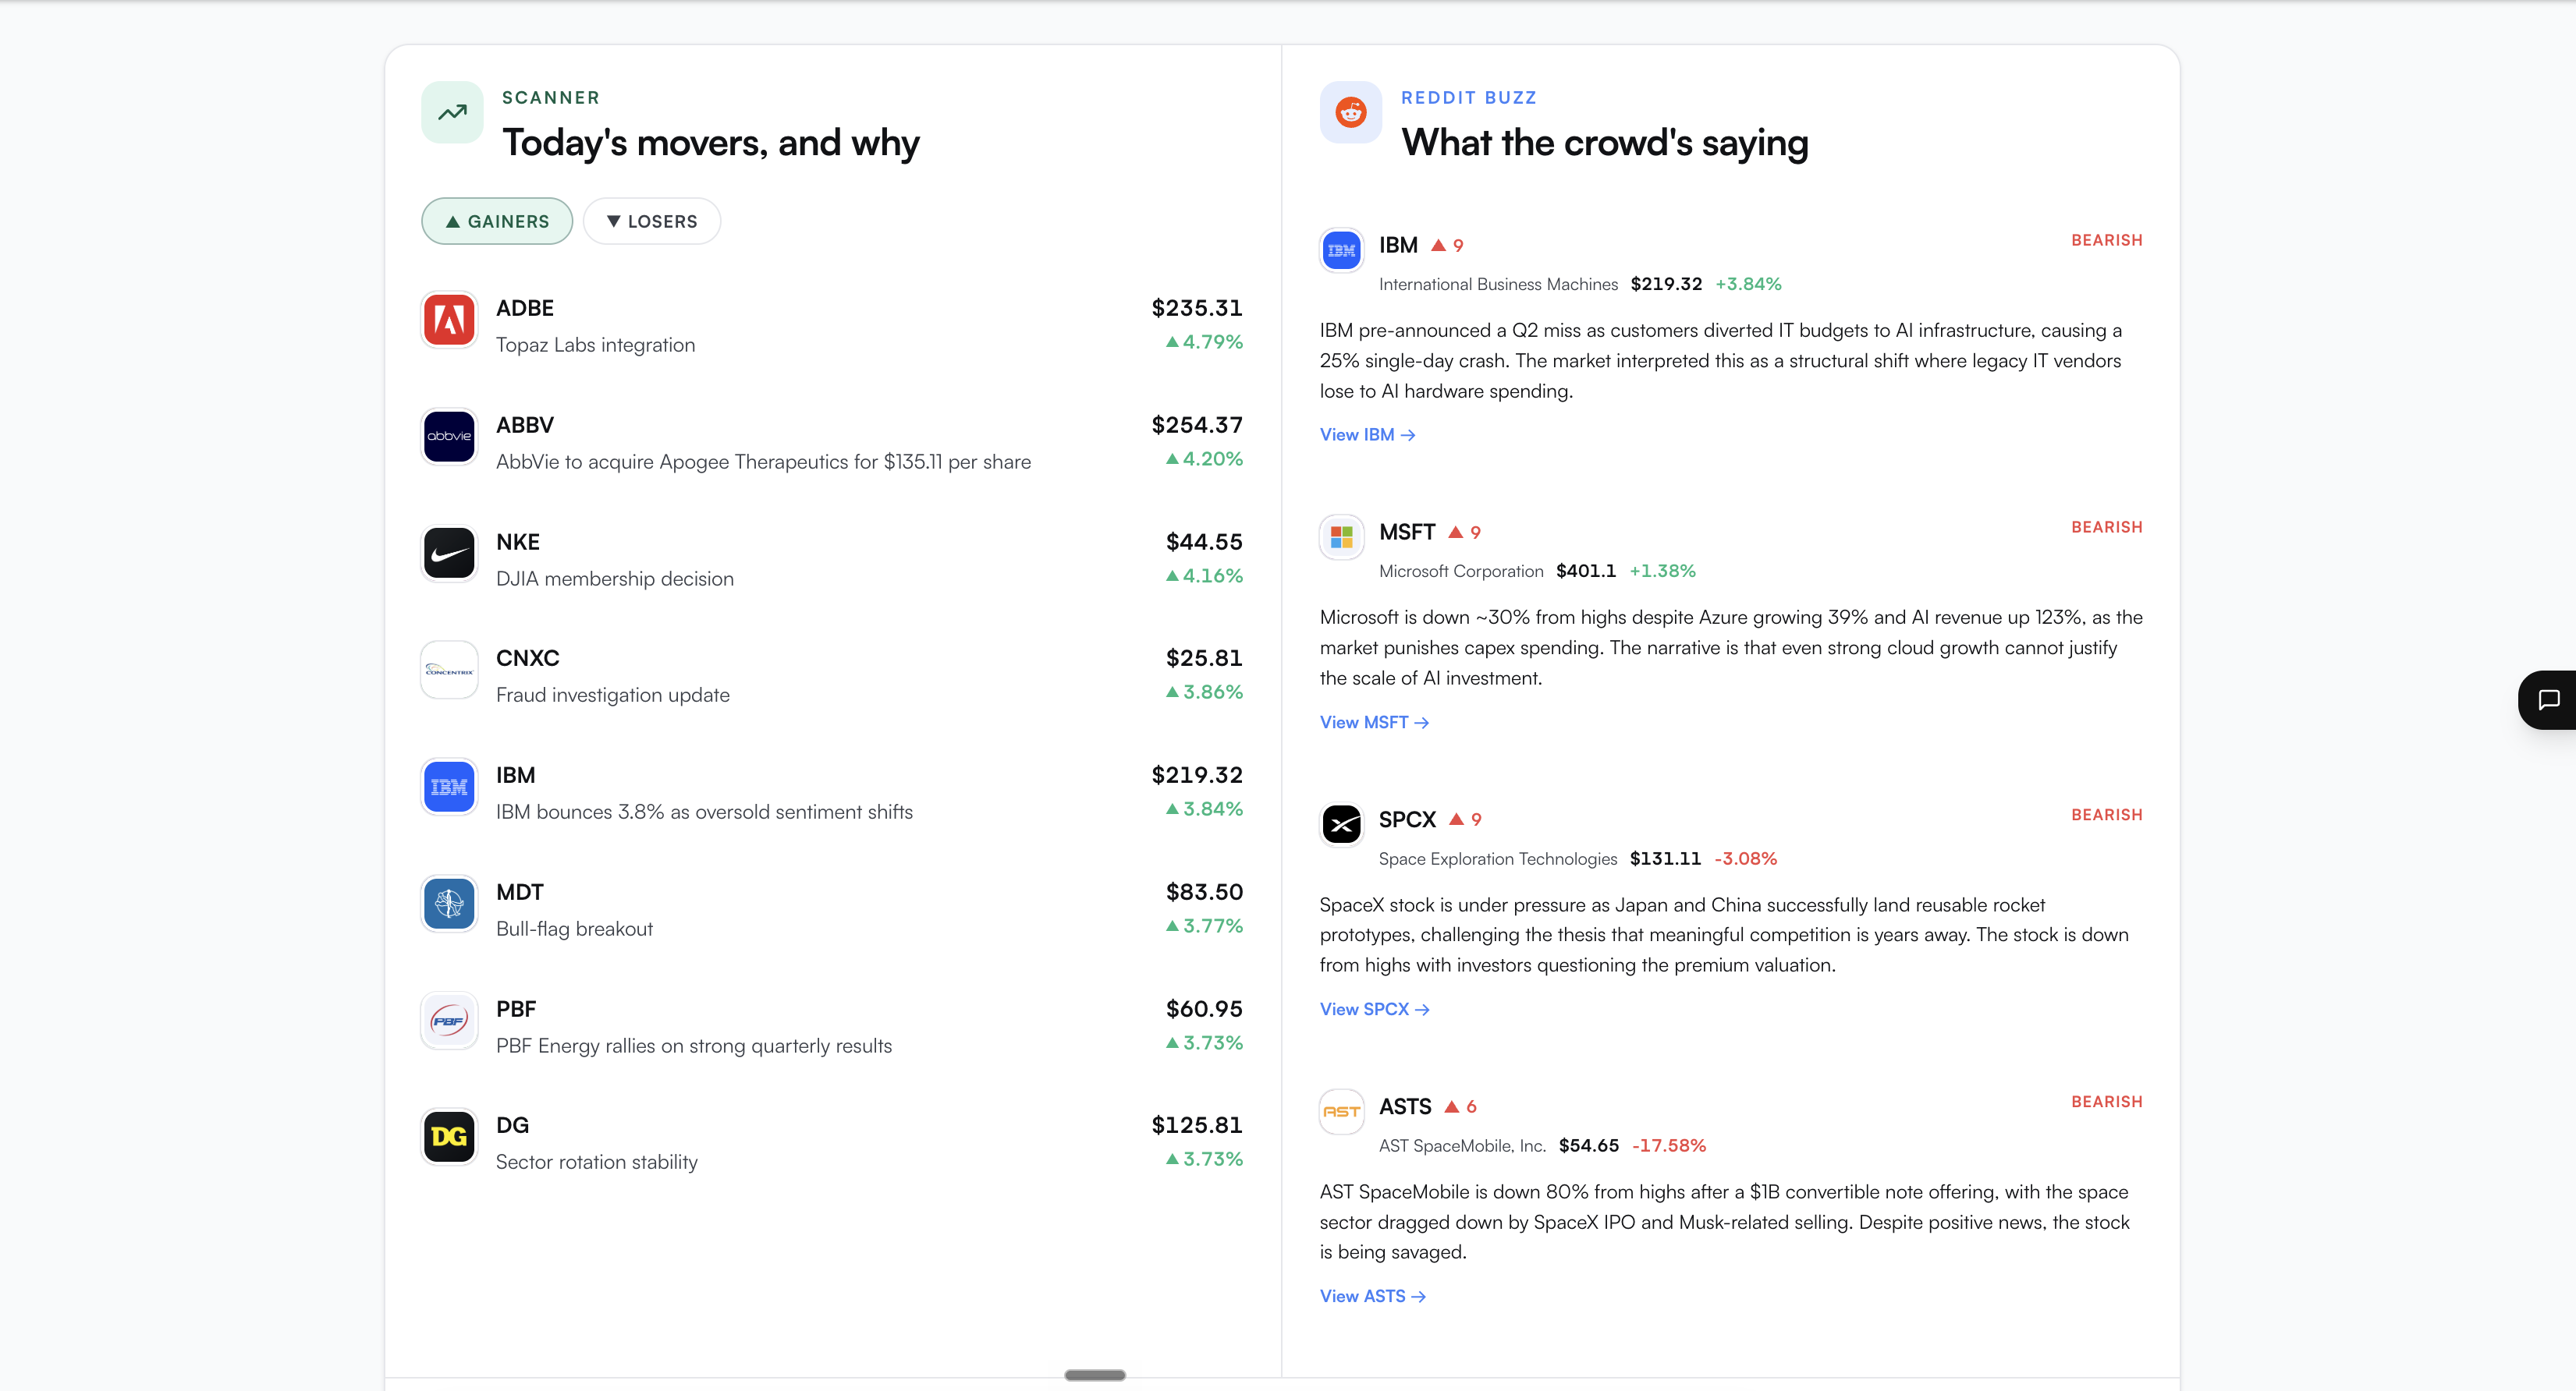Click the Microsoft logo for MSFT

tap(1342, 538)
